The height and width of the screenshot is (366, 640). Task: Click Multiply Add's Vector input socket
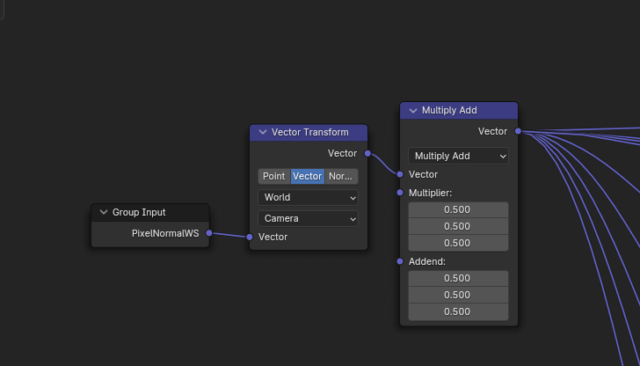pos(400,174)
